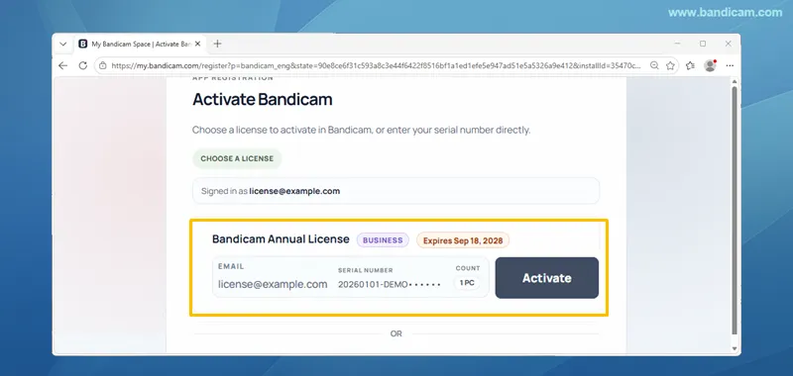Viewport: 793px width, 376px height.
Task: Click the Bandicam Annual License title
Action: (x=281, y=239)
